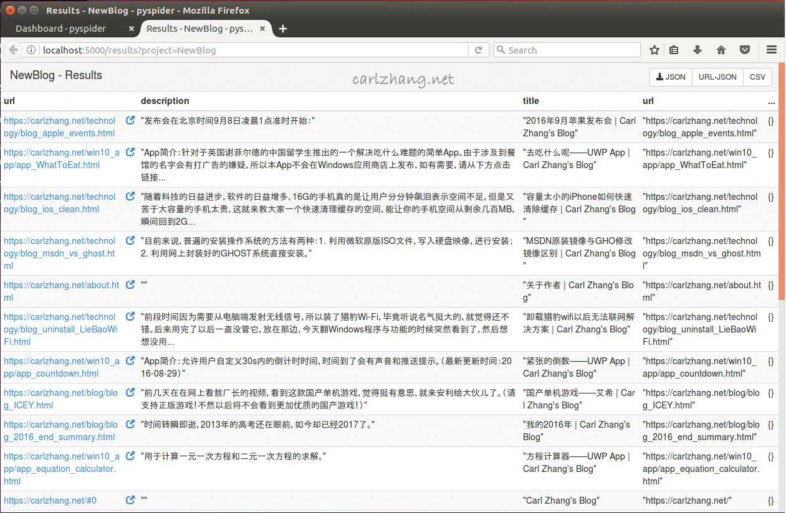Follow the blog_2016_end_summary.html link
Screen dimensions: 786x513
coord(60,431)
